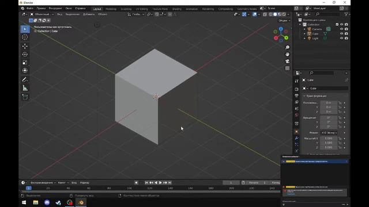The image size is (369, 207).
Task: Select the Add Cube tool
Action: (x=25, y=97)
